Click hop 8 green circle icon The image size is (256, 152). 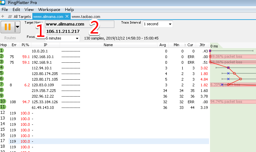[2, 90]
